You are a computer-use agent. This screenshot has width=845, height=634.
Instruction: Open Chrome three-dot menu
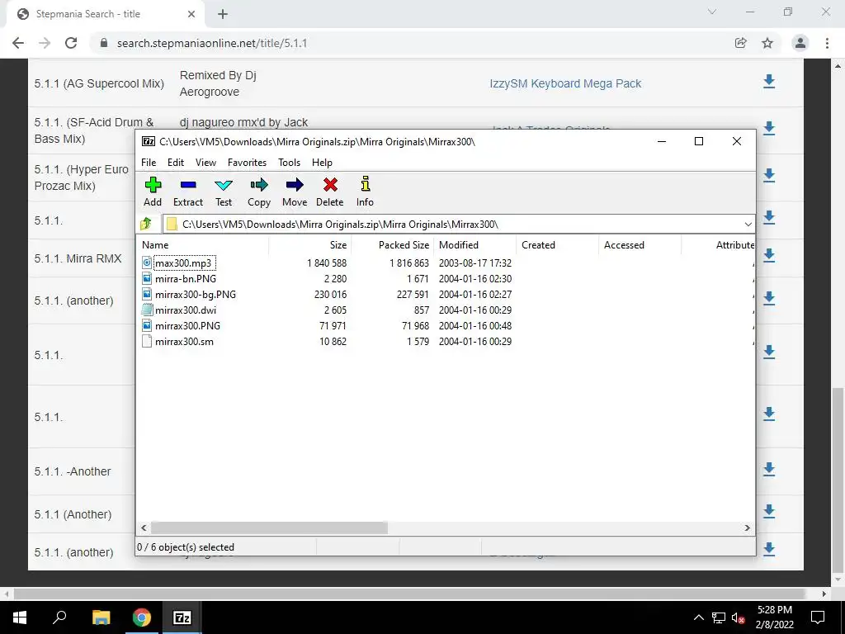(827, 43)
